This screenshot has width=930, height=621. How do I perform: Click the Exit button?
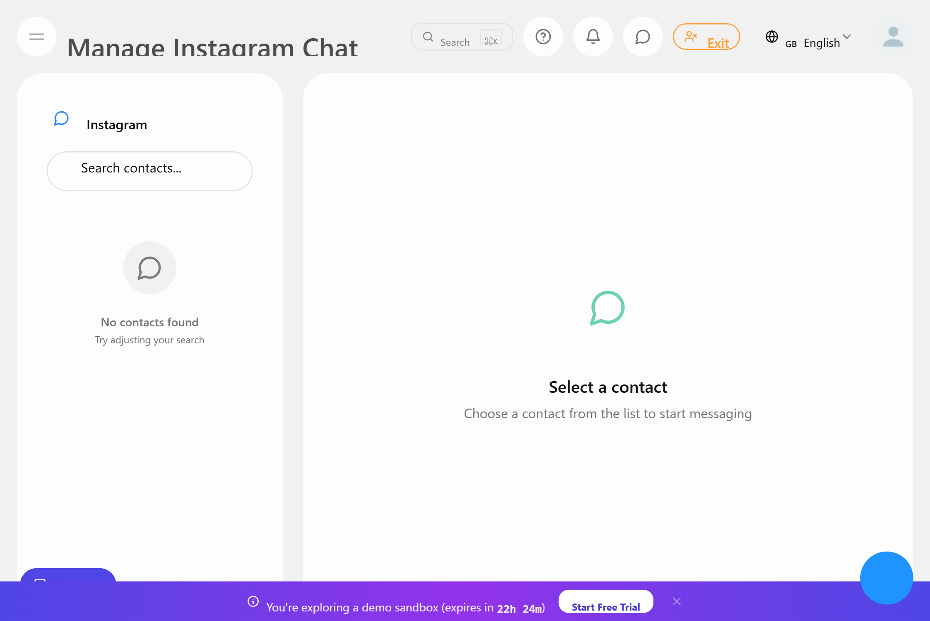pos(706,37)
